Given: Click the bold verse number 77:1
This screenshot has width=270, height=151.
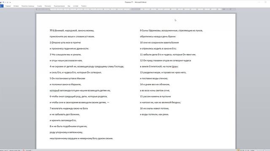Looking at the screenshot, I should click(52, 31).
